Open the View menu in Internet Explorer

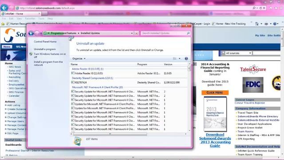[19, 19]
